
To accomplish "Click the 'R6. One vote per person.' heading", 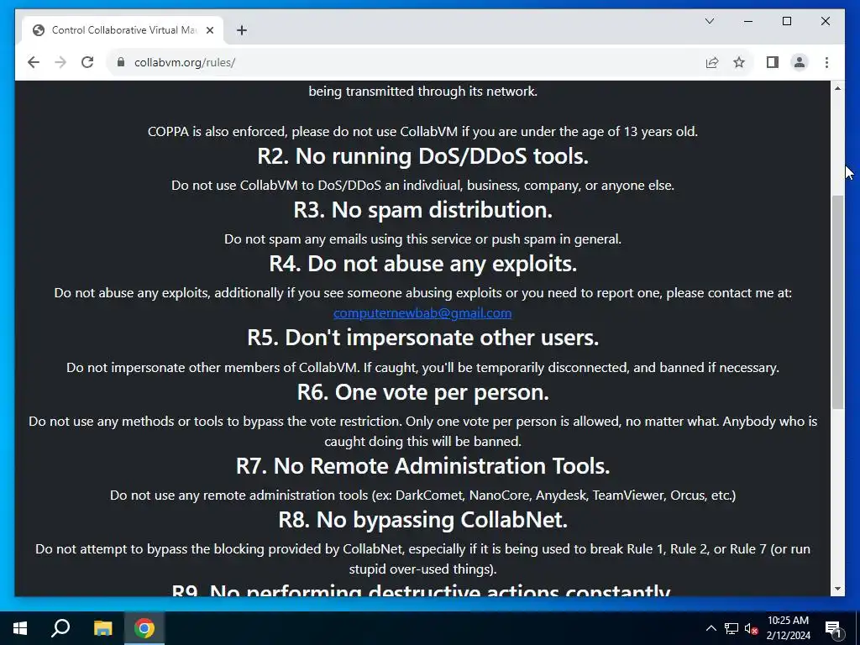I will click(x=423, y=392).
